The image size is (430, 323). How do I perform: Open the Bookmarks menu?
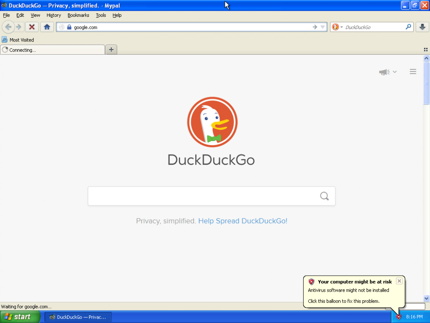coord(78,15)
